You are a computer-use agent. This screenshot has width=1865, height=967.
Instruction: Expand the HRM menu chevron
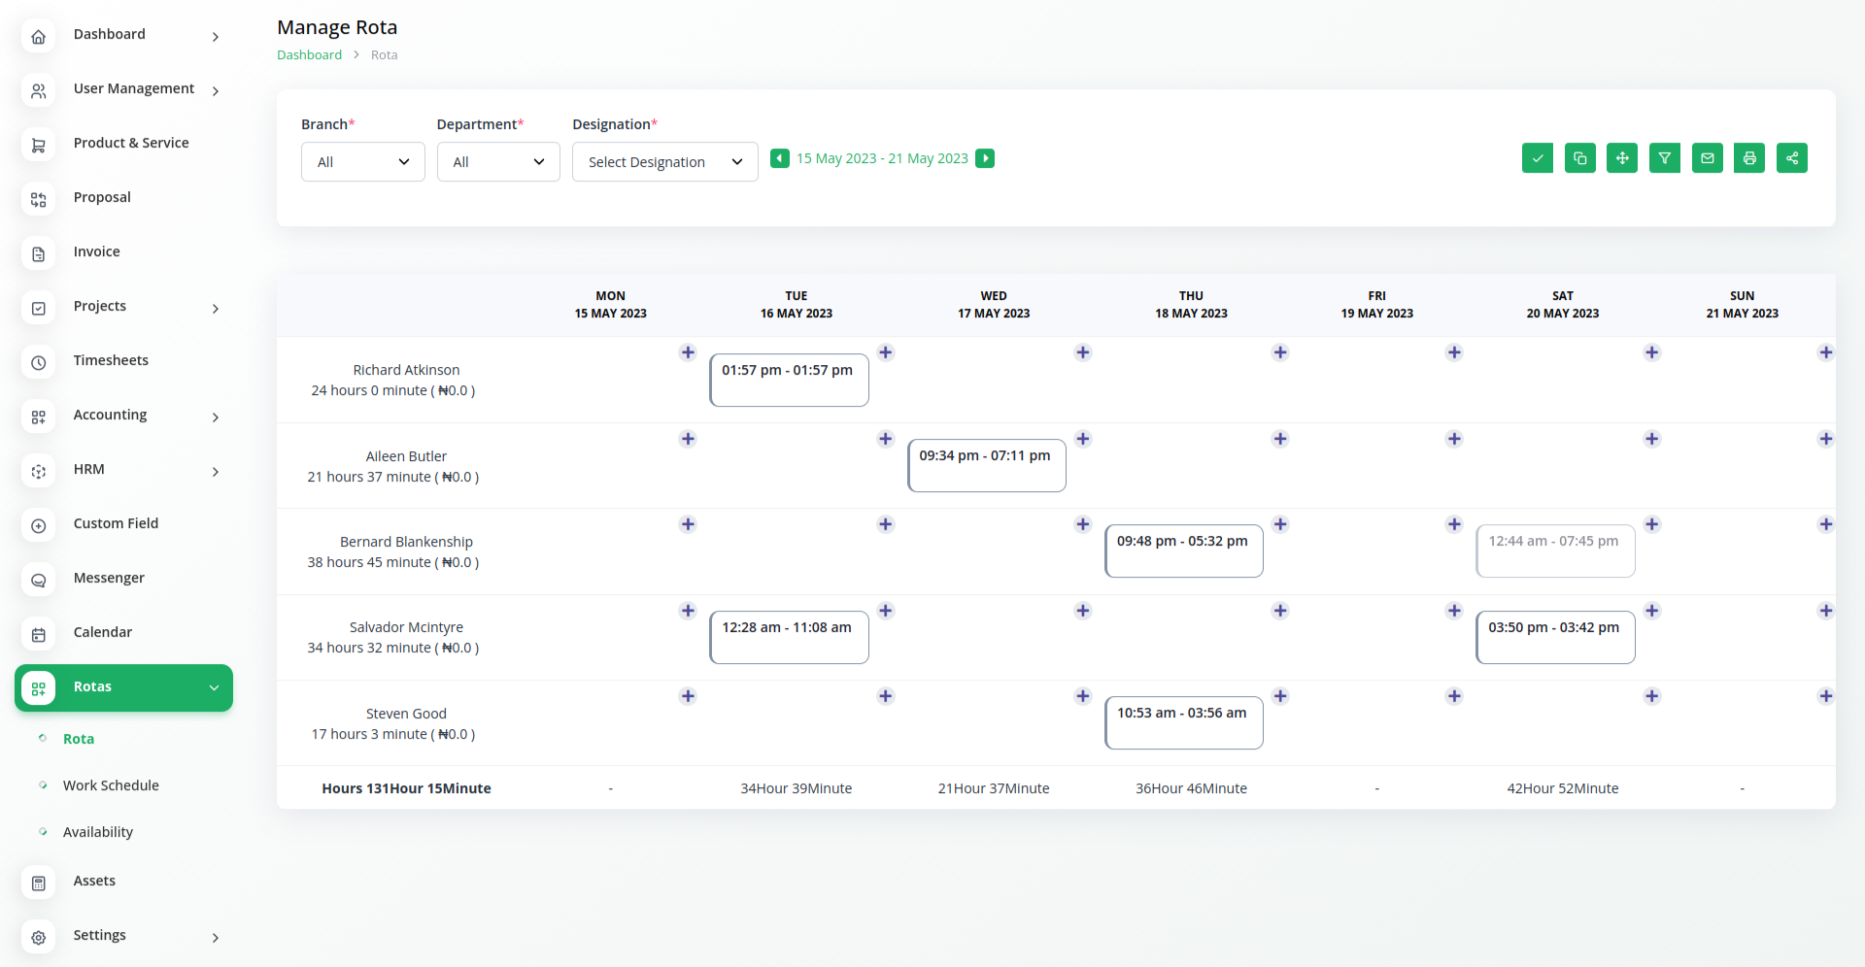pyautogui.click(x=216, y=472)
